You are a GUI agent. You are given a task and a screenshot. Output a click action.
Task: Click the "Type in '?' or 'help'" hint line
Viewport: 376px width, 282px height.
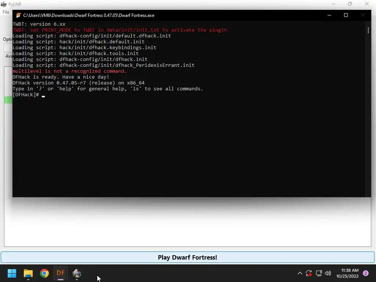[x=108, y=89]
